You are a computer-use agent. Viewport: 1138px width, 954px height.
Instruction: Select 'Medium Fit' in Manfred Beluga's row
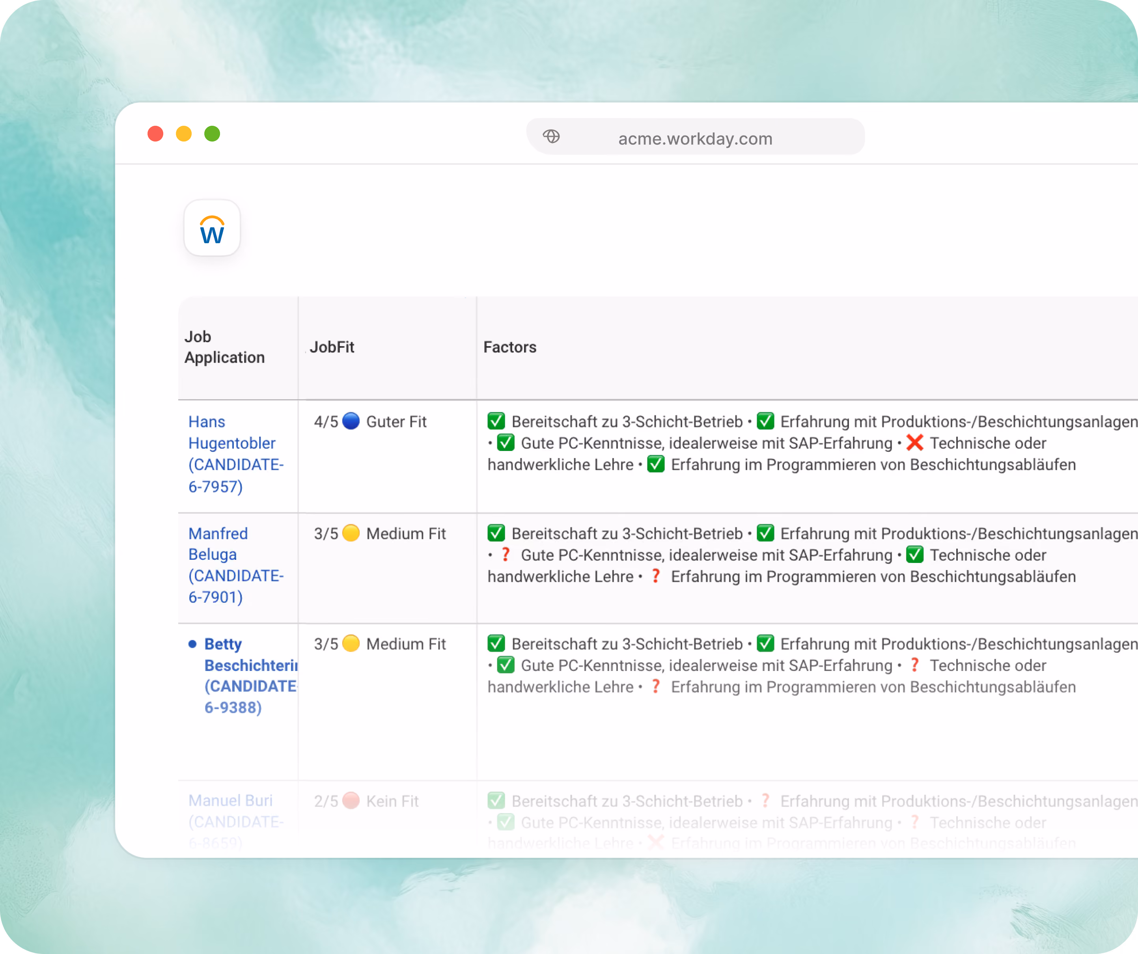click(x=406, y=534)
